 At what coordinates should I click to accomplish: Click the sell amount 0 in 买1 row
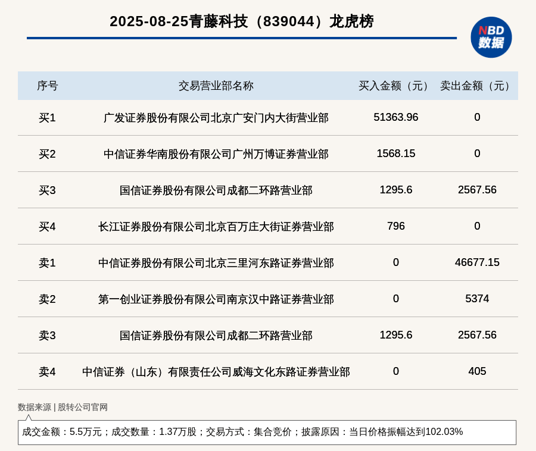pos(477,117)
